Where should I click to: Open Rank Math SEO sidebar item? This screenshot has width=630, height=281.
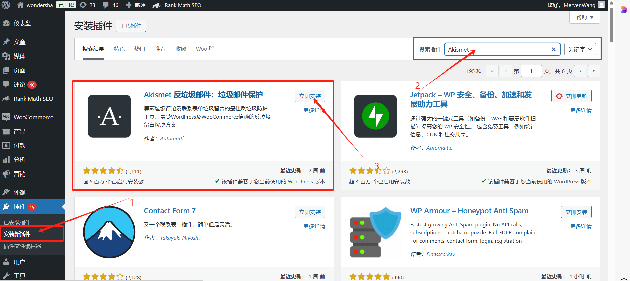pyautogui.click(x=32, y=99)
